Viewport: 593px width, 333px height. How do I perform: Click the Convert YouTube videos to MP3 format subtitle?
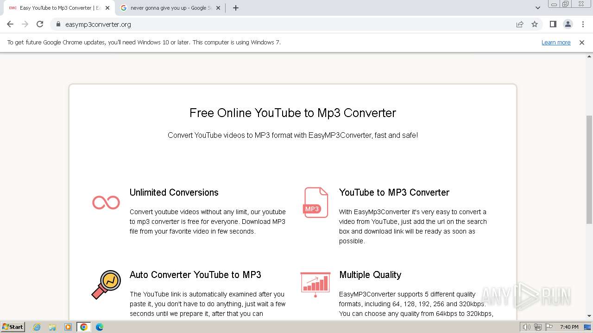[x=293, y=135]
